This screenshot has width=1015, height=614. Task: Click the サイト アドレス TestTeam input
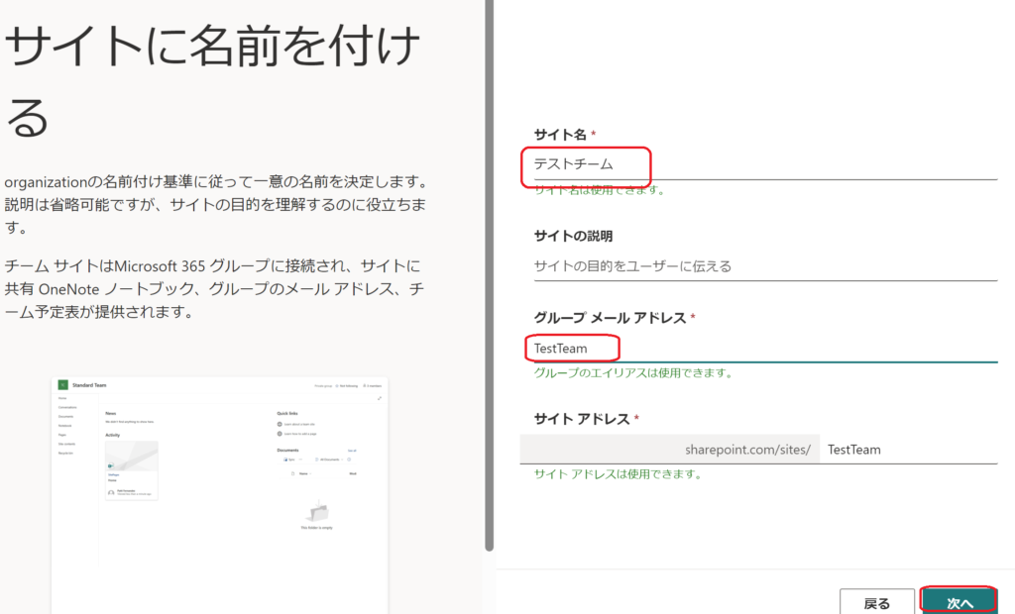pyautogui.click(x=907, y=449)
